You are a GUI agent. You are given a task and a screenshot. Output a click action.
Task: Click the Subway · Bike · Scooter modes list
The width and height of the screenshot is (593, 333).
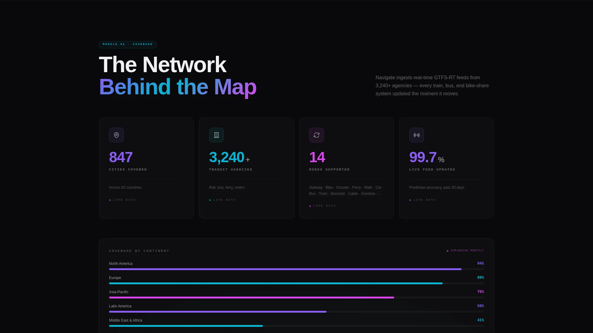click(346, 191)
